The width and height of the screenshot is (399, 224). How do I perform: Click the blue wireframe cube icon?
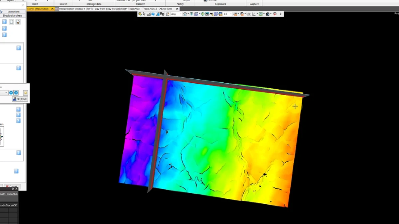click(216, 14)
